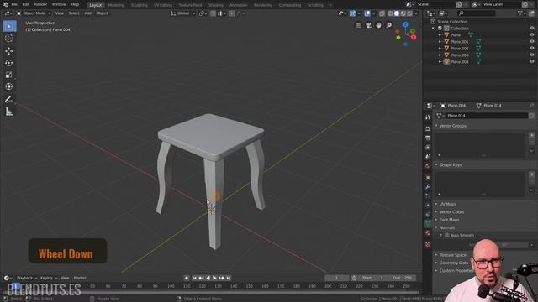This screenshot has height=302, width=538.
Task: Select the Scale tool
Action: (x=9, y=75)
